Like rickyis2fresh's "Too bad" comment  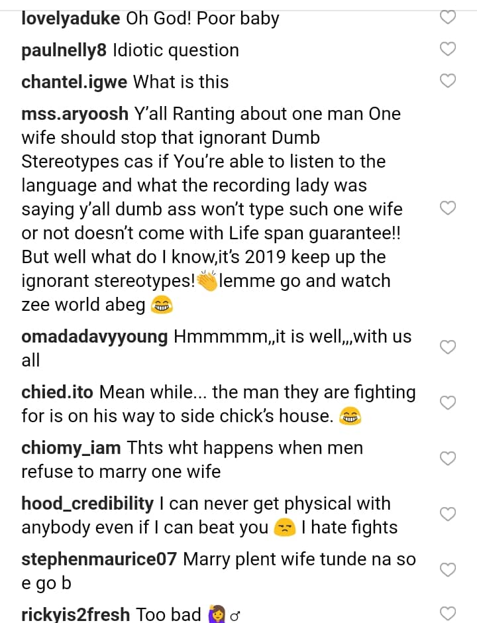(449, 614)
